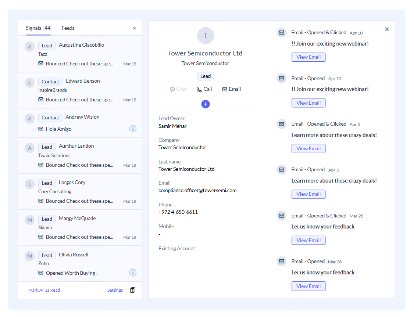Open Settings link in Signals footer
Screen dimensions: 414x317
click(115, 290)
